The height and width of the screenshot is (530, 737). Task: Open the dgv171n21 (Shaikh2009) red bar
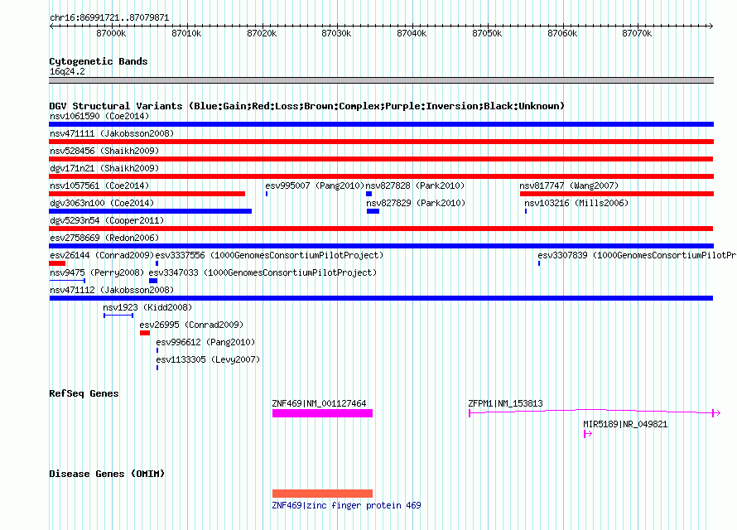[x=381, y=176]
